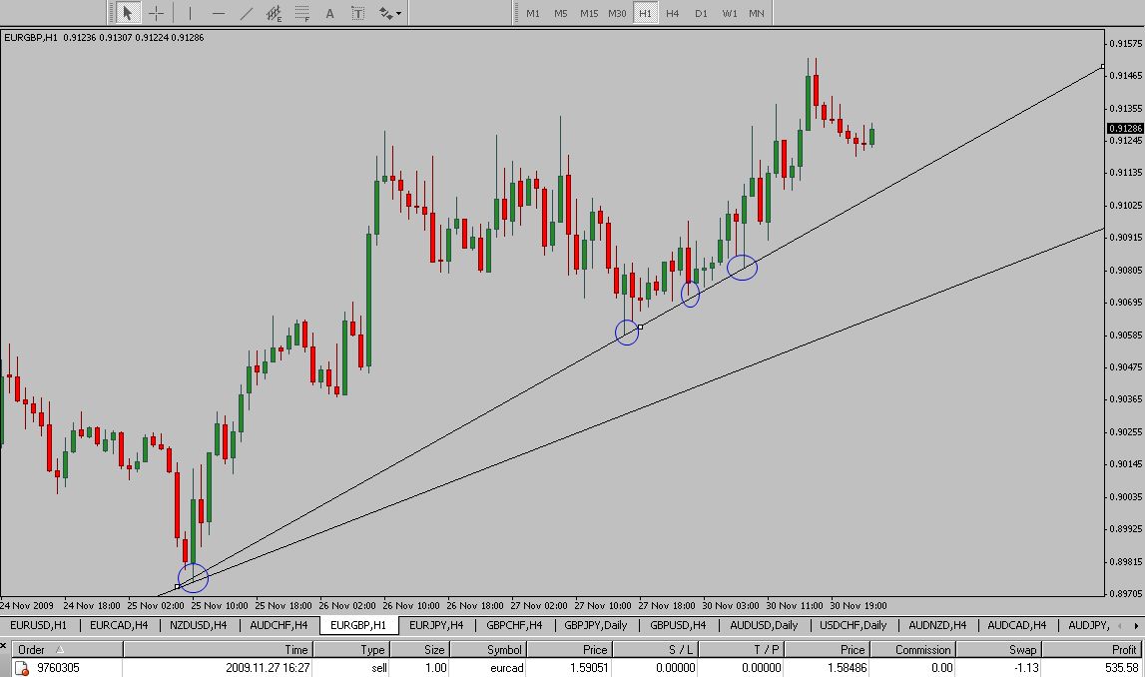Pick the trendline drawing tool
Screen dimensions: 1145x677
[x=247, y=13]
